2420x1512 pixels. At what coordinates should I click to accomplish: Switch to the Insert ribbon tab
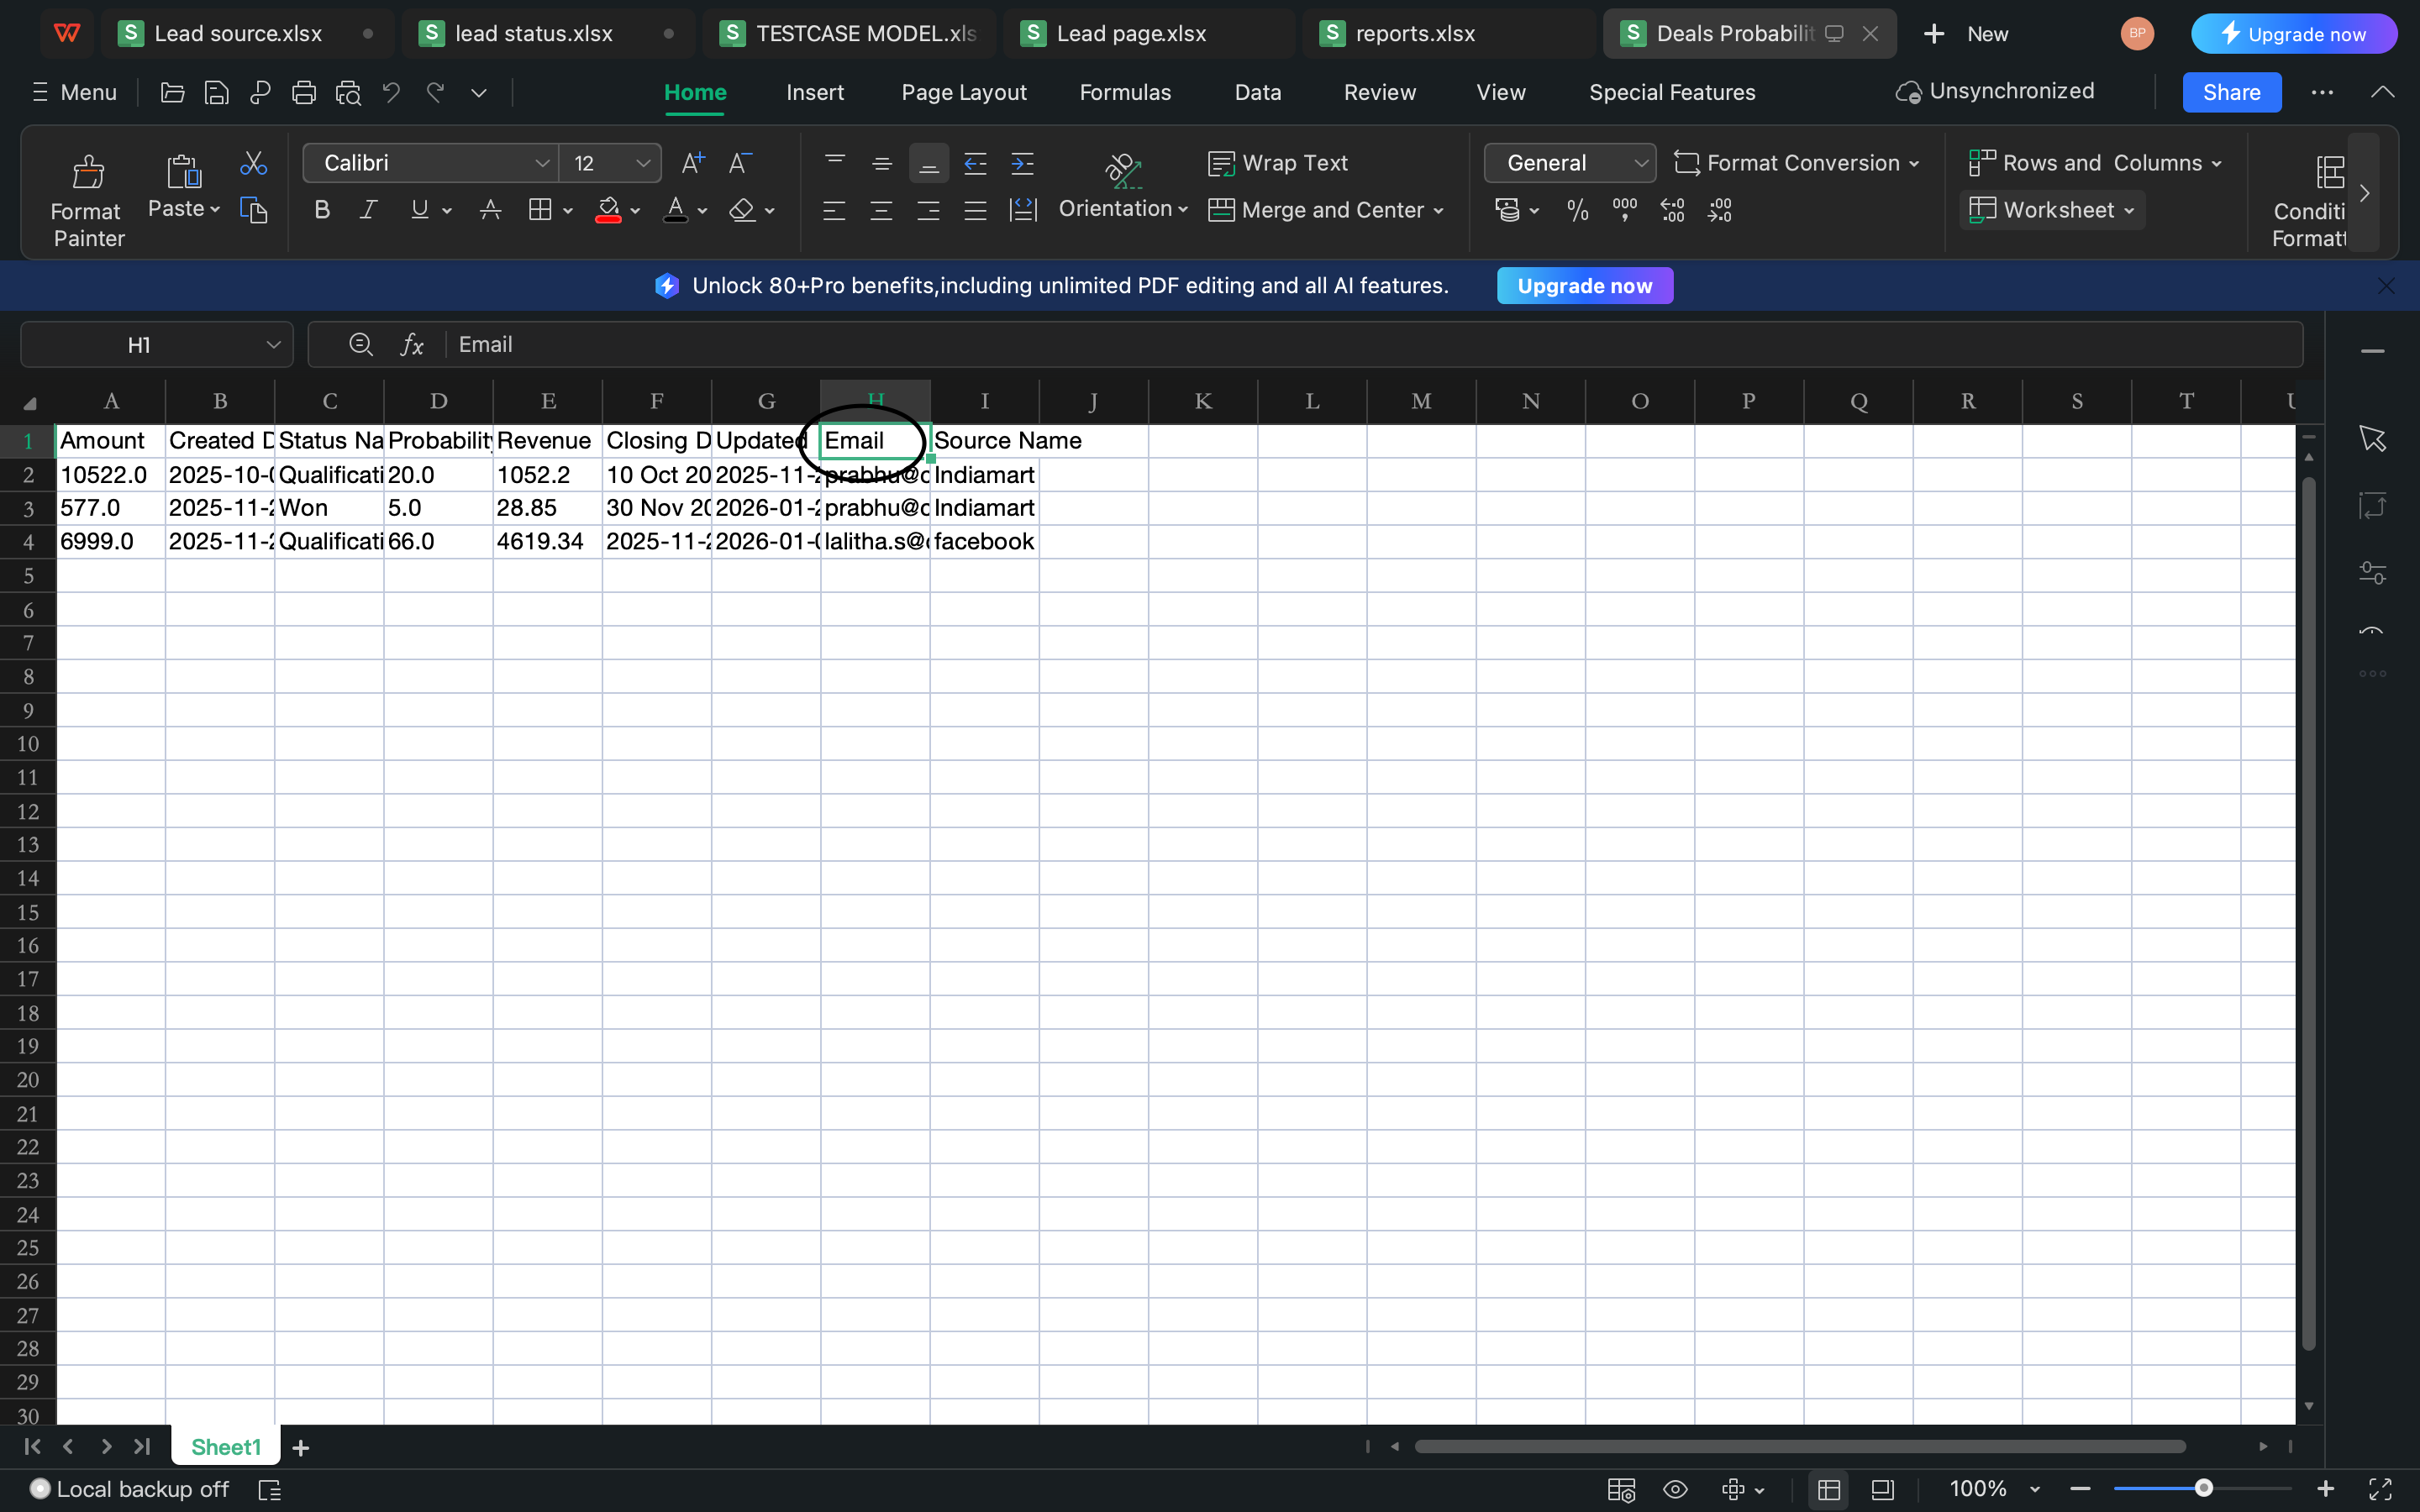coord(815,93)
